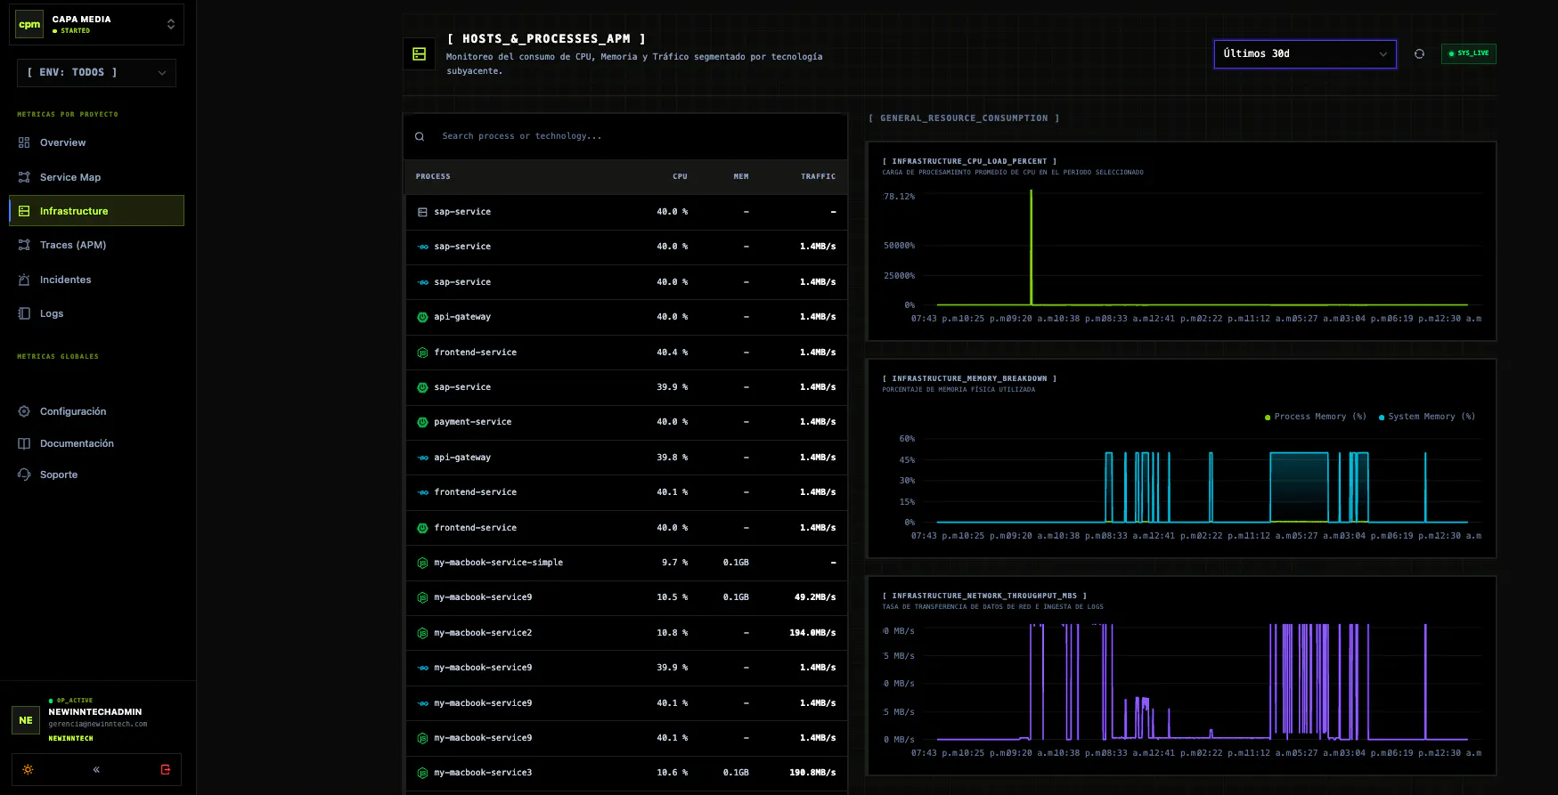Screen dimensions: 1558x795
Task: Click the Traces (APM) icon
Action: (x=24, y=245)
